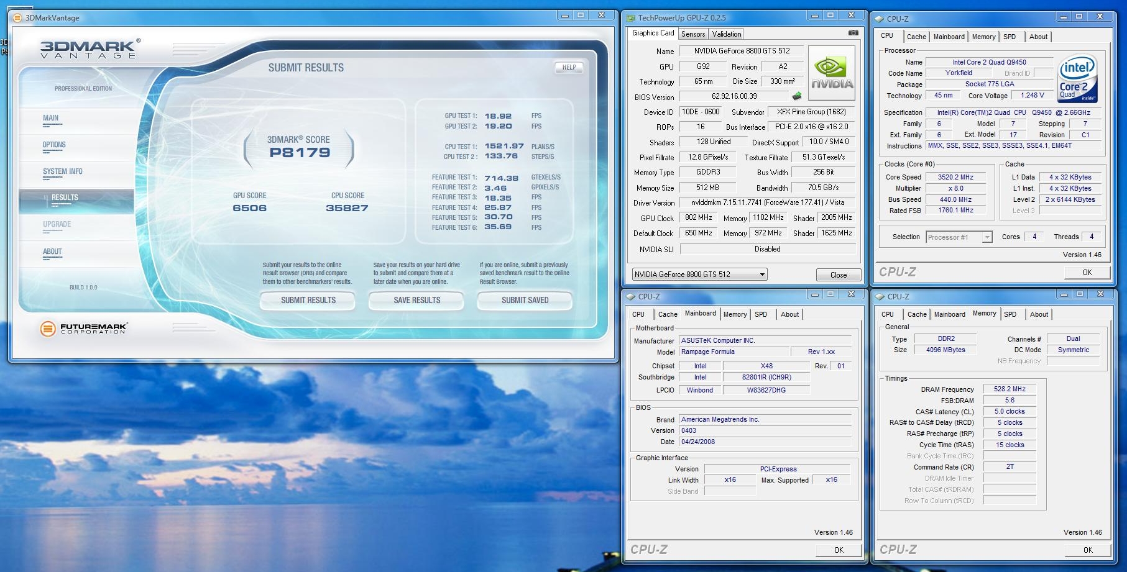The height and width of the screenshot is (572, 1127).
Task: Open the Validation tab in GPU-Z
Action: (726, 34)
